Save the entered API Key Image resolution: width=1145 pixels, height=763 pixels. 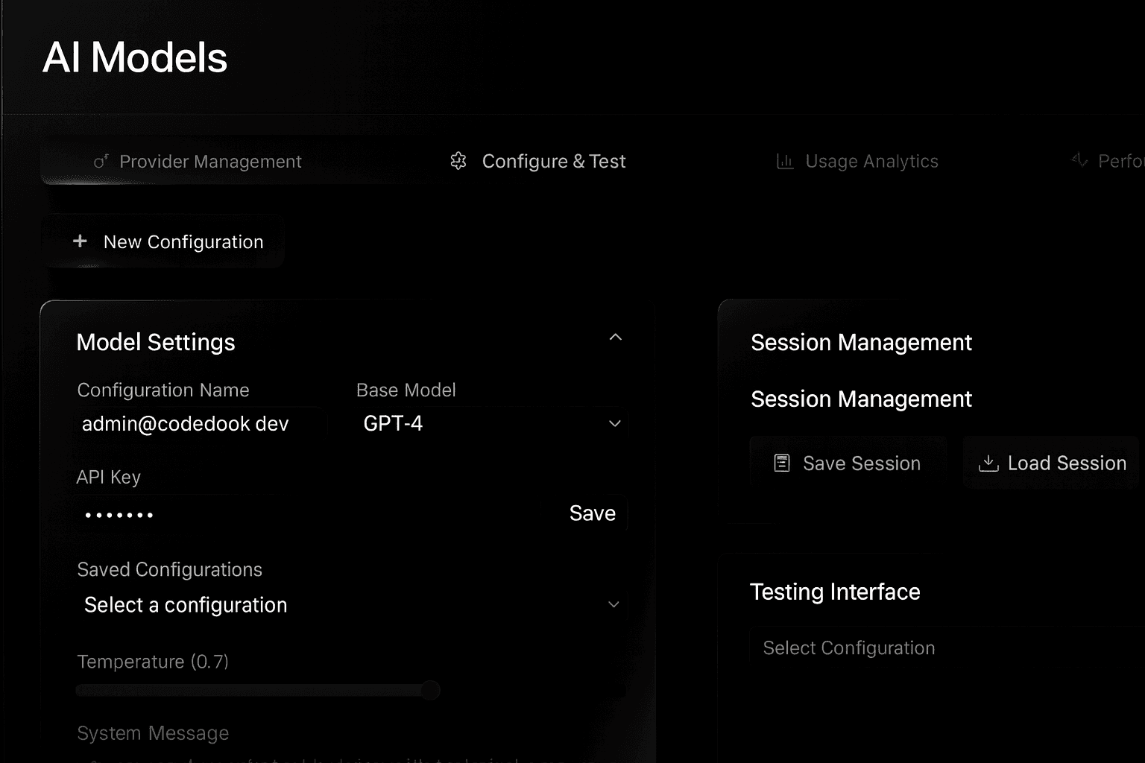[x=592, y=513]
